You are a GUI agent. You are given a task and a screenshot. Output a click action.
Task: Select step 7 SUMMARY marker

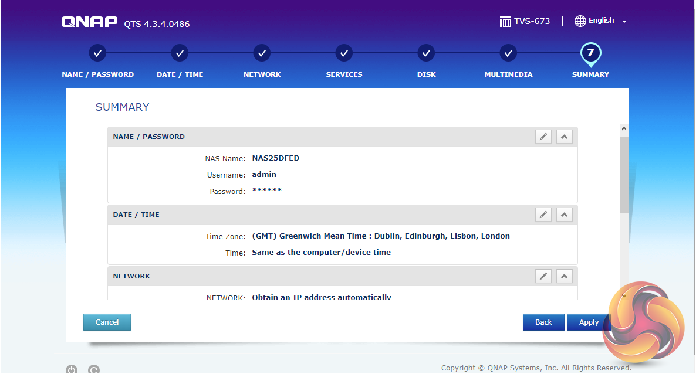590,54
